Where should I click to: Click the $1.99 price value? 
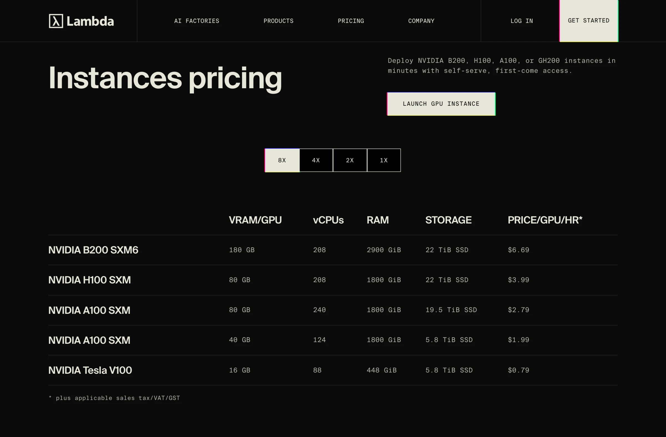[x=519, y=340]
